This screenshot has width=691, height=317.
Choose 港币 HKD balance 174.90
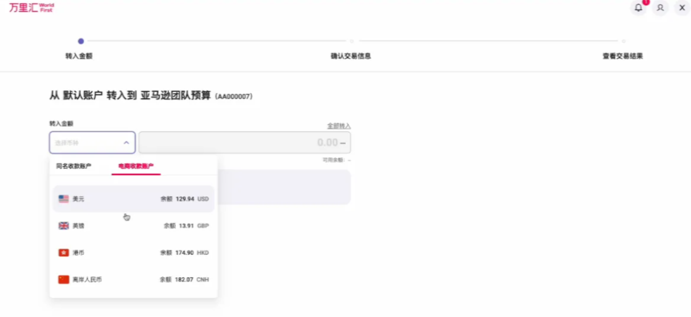[x=133, y=252]
